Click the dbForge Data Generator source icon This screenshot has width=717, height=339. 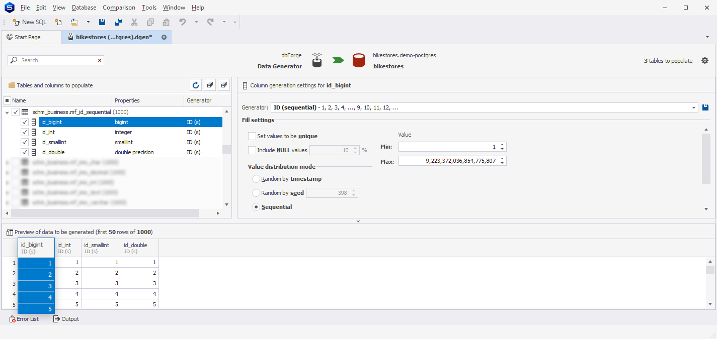coord(316,60)
